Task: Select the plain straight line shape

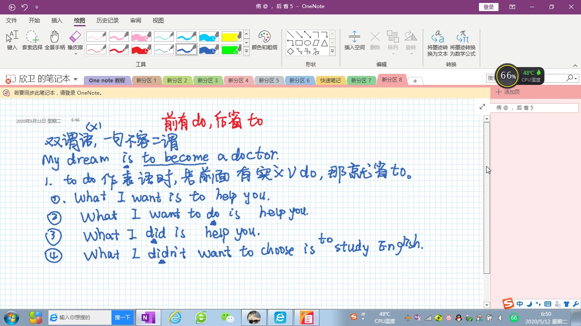Action: coord(290,34)
